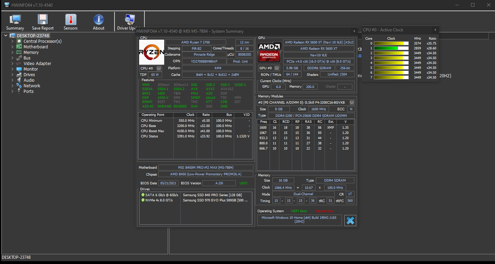Image resolution: width=495 pixels, height=264 pixels.
Task: Select Ports in the device tree
Action: [29, 91]
